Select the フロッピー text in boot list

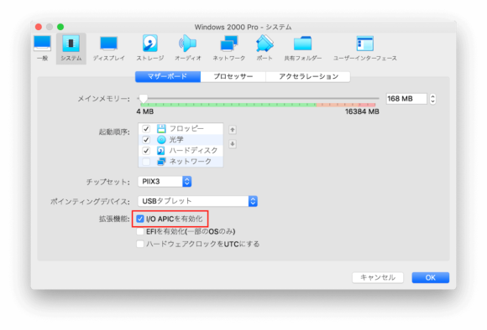pyautogui.click(x=186, y=129)
